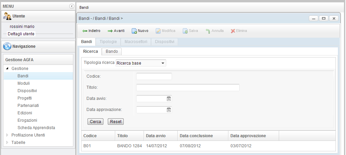Click the Avanti forward arrow icon
Image resolution: width=346 pixels, height=155 pixels.
(x=110, y=31)
